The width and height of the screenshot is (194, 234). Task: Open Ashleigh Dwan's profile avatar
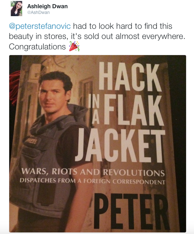point(16,9)
